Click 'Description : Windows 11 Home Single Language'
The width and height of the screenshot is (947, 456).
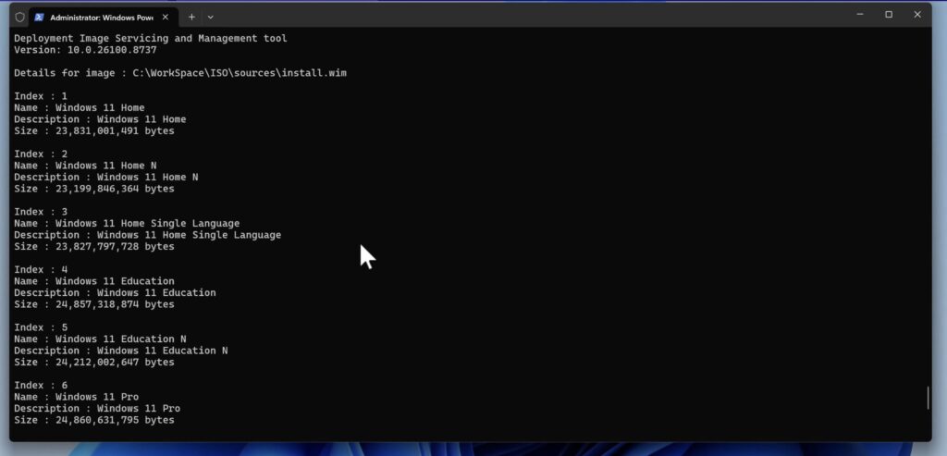pyautogui.click(x=147, y=235)
